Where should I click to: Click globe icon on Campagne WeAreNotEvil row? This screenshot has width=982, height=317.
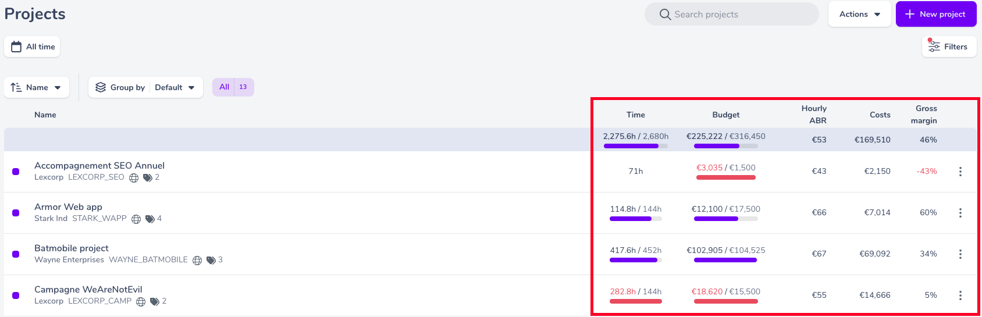point(141,302)
